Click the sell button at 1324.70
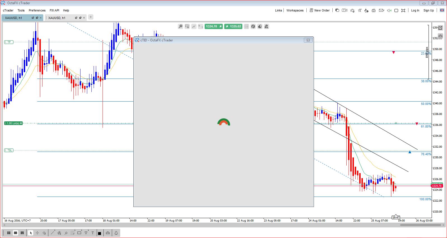The height and width of the screenshot is (238, 447). 214,26
